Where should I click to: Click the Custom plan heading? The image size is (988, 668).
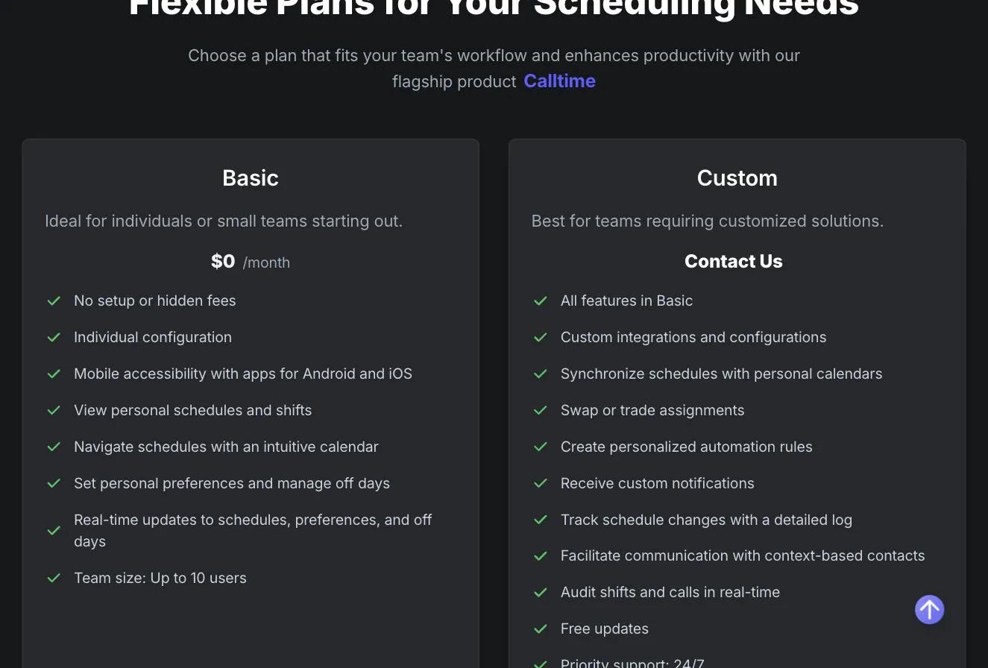click(737, 178)
